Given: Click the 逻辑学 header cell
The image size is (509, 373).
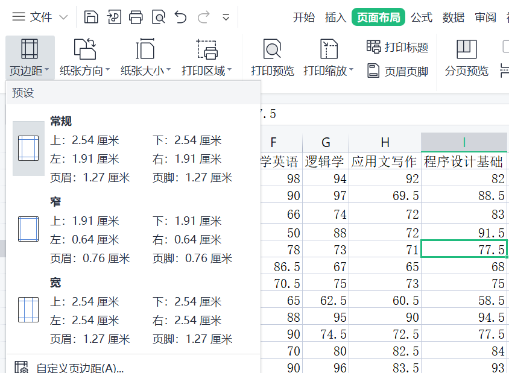Looking at the screenshot, I should coord(326,161).
